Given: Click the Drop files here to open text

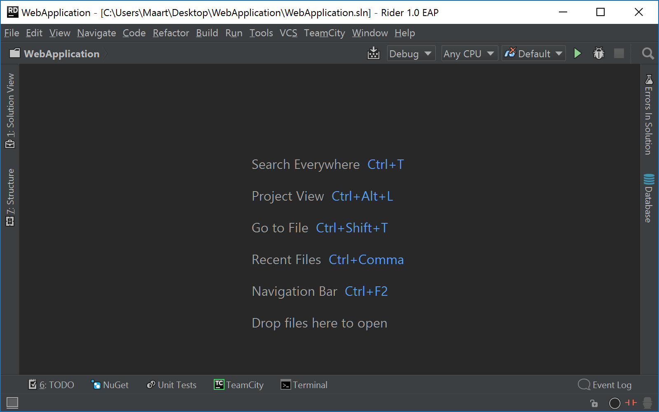Looking at the screenshot, I should pyautogui.click(x=320, y=323).
